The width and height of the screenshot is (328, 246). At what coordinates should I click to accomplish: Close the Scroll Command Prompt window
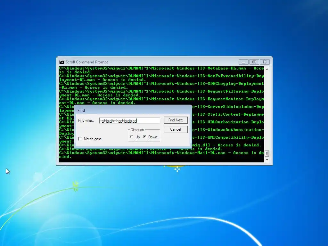(x=265, y=62)
